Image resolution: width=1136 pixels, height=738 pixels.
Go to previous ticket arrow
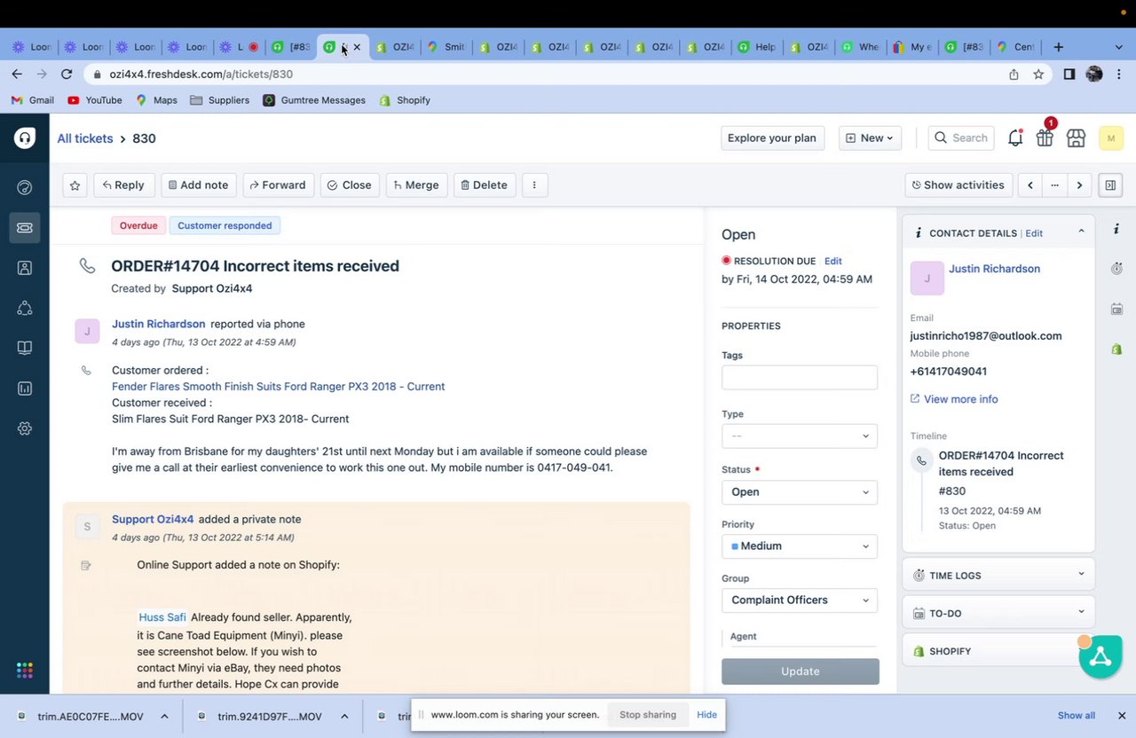pos(1029,184)
